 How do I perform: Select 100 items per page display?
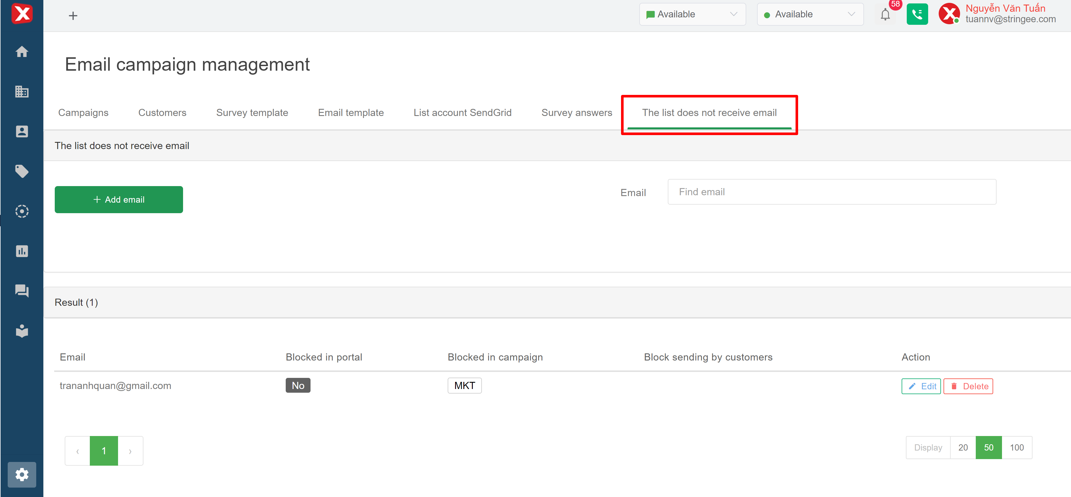[1017, 447]
